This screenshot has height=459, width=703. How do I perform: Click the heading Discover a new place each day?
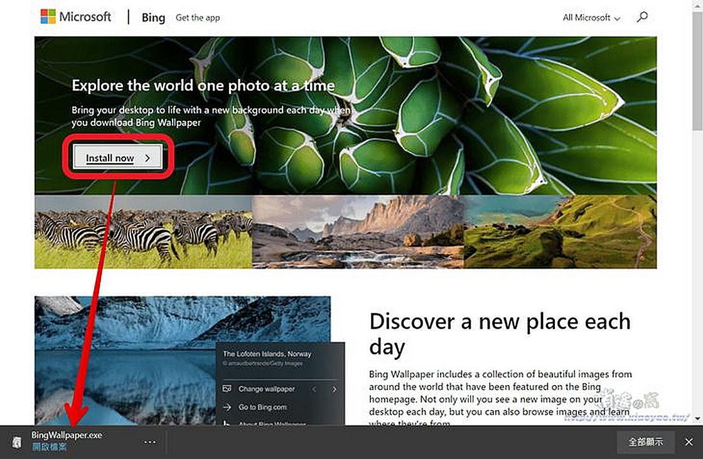[500, 334]
